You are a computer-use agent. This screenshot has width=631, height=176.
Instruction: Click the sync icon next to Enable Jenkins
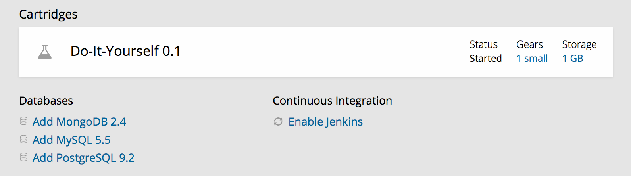[278, 122]
